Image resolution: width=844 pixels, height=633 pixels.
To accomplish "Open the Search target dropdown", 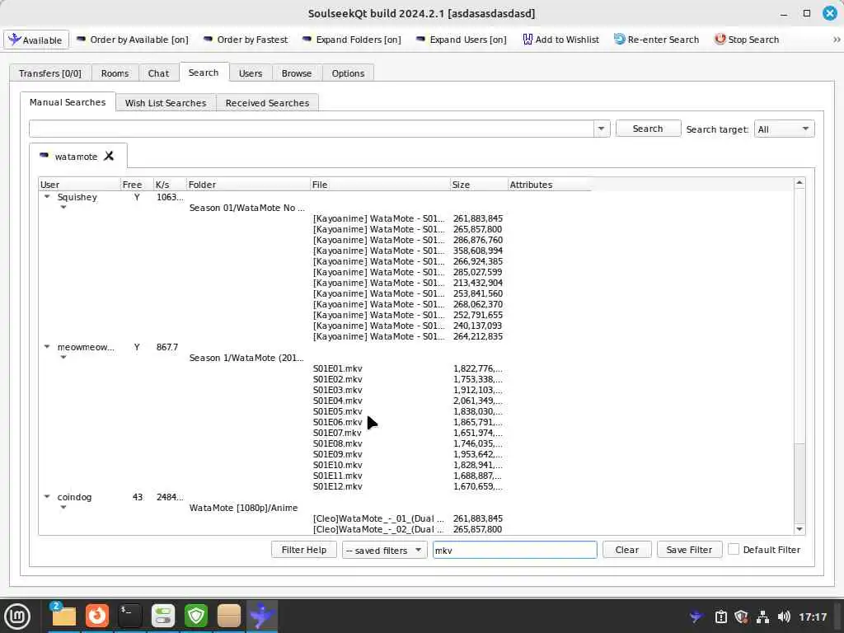I will pyautogui.click(x=784, y=129).
